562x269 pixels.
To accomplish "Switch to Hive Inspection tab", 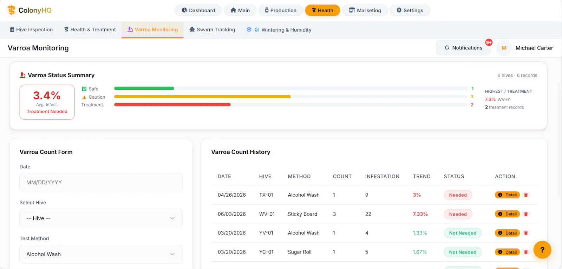I will (31, 30).
